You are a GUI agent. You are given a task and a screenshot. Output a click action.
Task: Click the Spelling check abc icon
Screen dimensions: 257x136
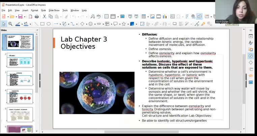coord(99,16)
